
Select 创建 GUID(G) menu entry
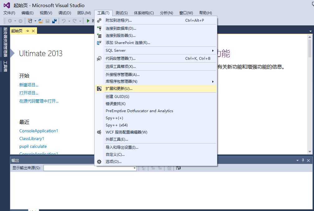156,97
